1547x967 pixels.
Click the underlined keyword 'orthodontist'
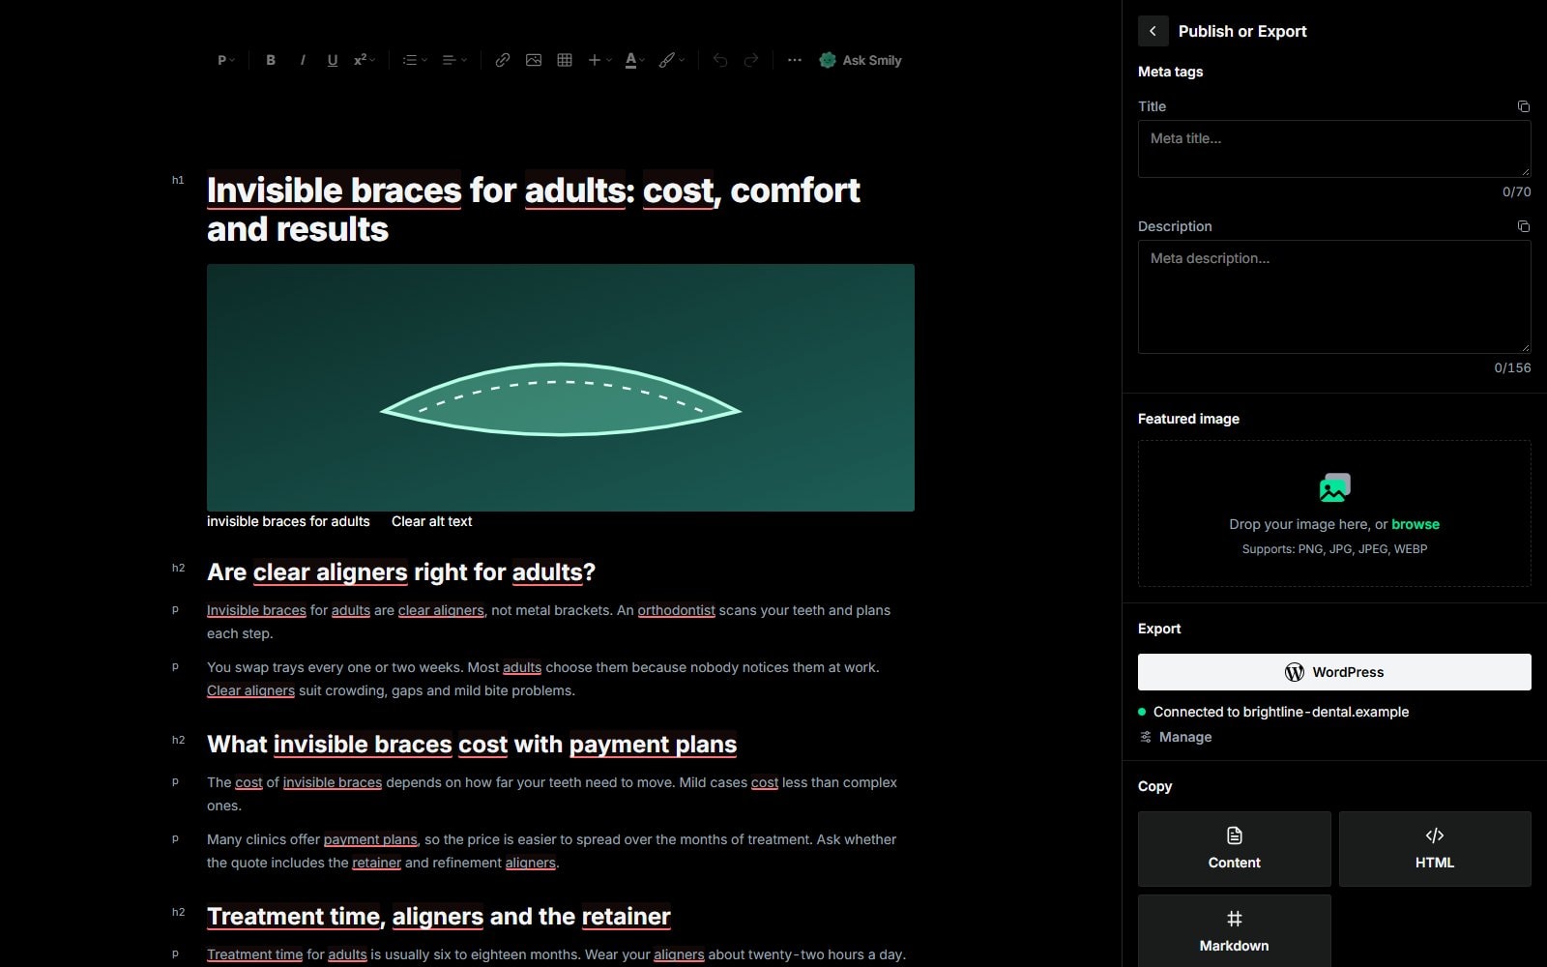point(676,610)
